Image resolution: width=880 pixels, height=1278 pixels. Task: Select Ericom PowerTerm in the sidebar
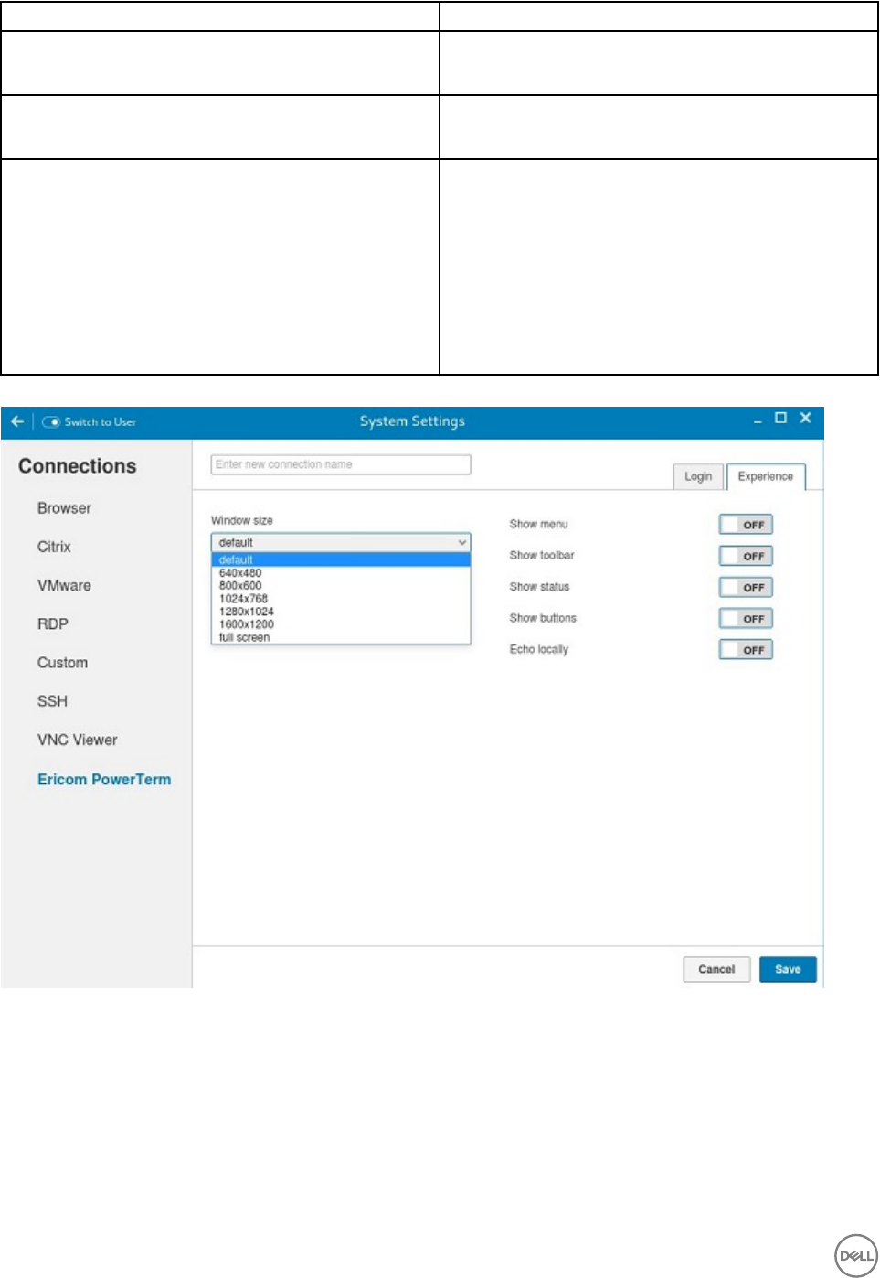point(104,780)
